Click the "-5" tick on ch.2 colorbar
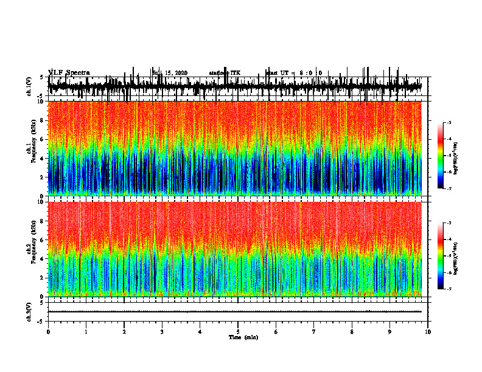Image resolution: width=482 pixels, height=372 pixels. click(449, 256)
